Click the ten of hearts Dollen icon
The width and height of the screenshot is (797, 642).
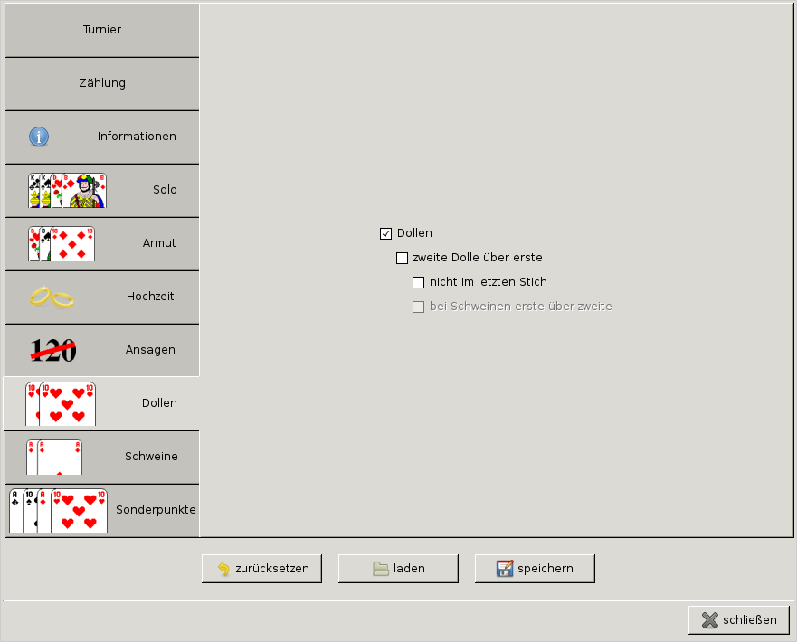(x=60, y=403)
